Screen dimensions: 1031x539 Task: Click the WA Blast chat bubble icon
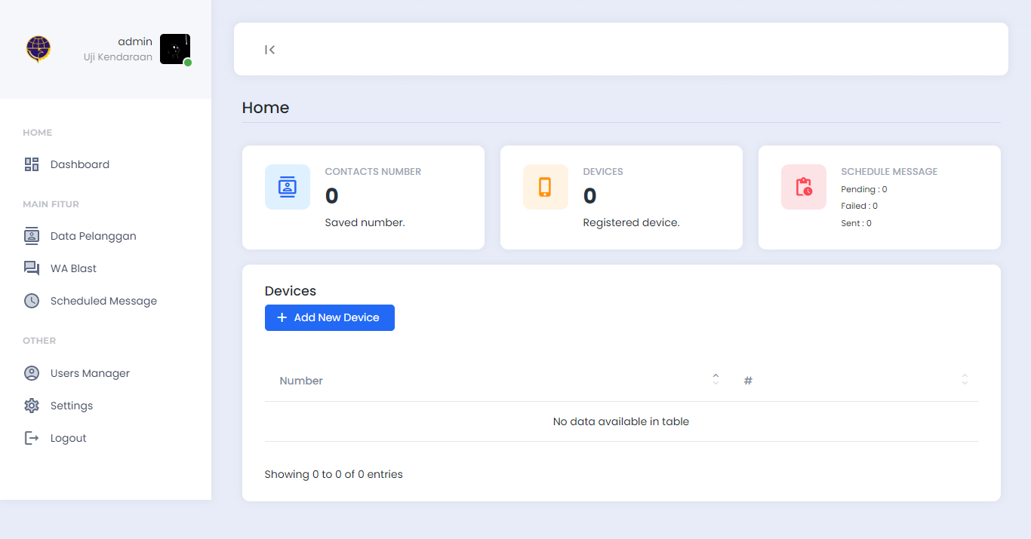pyautogui.click(x=31, y=268)
